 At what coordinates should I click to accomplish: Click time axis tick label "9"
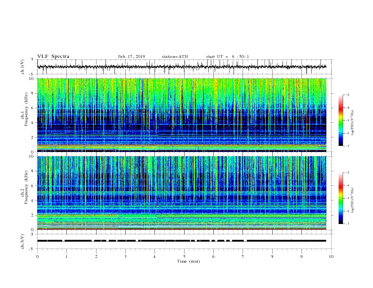[301, 256]
